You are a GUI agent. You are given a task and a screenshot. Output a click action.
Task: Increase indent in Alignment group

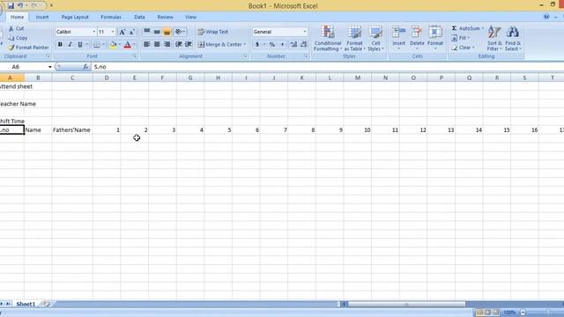pos(188,45)
